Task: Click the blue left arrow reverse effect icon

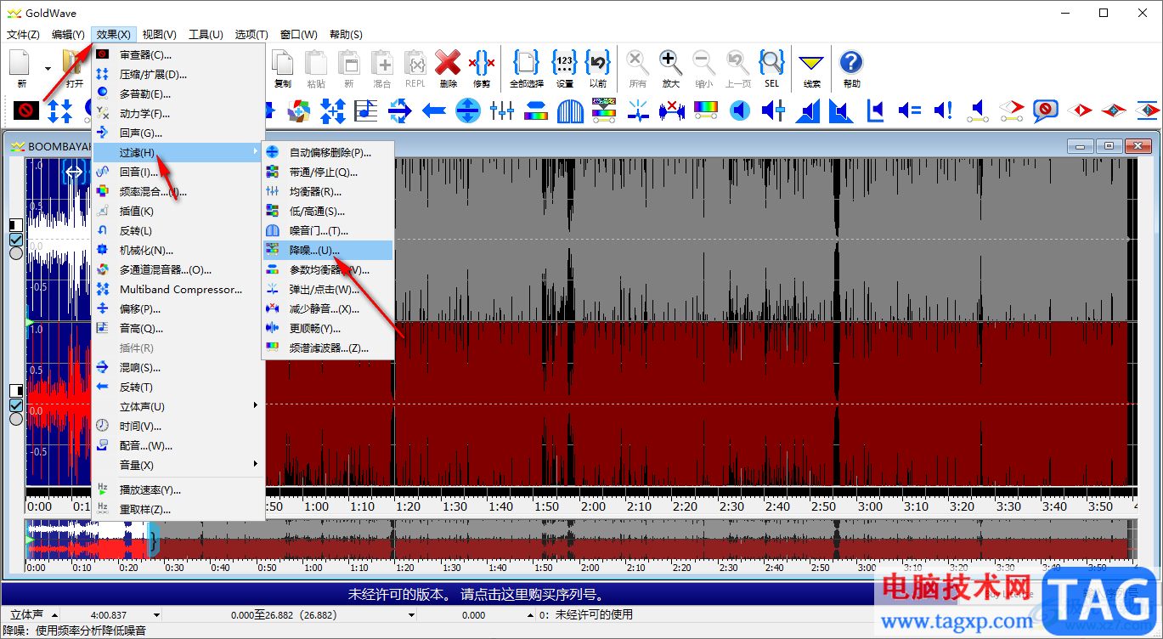Action: point(434,110)
